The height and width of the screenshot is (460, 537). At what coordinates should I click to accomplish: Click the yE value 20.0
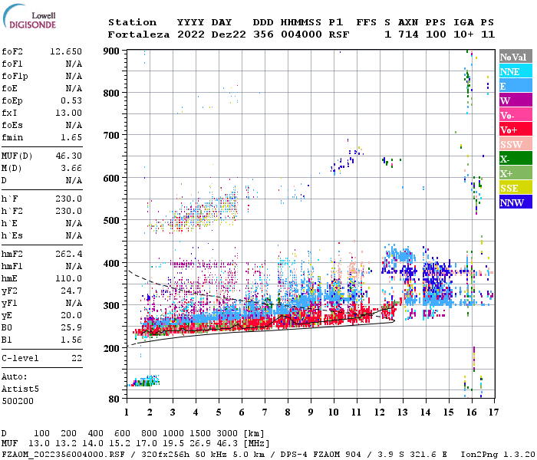(71, 316)
